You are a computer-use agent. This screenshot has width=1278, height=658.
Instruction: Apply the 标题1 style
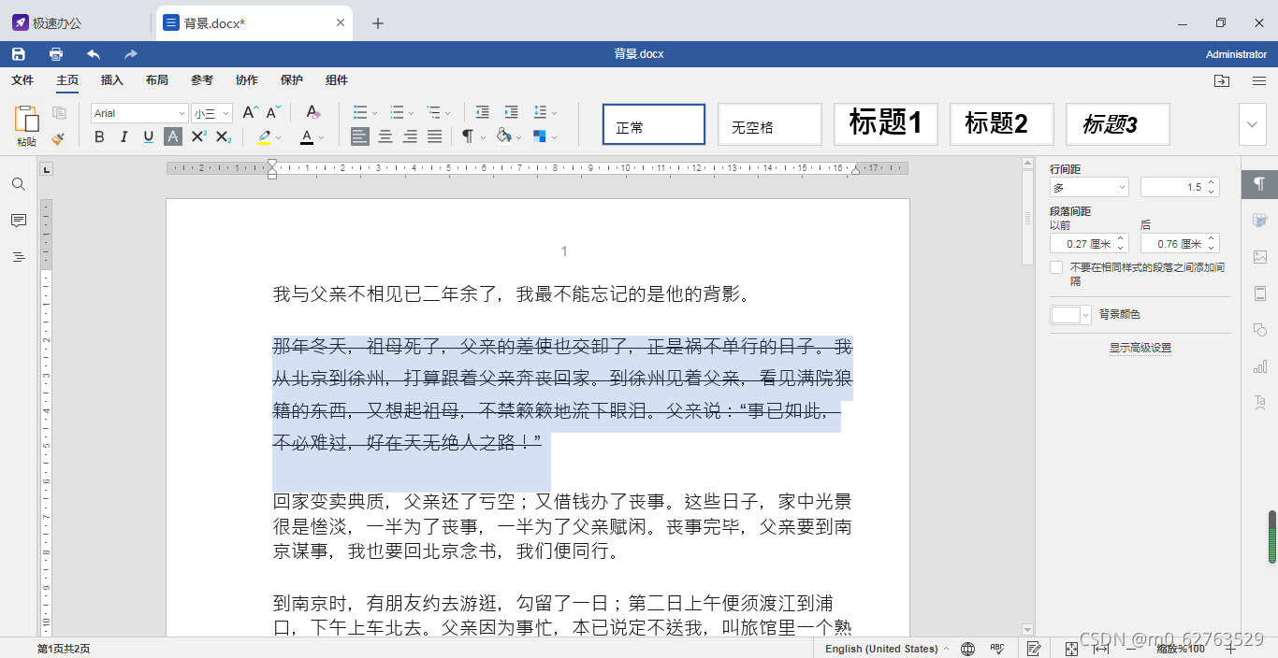coord(886,124)
